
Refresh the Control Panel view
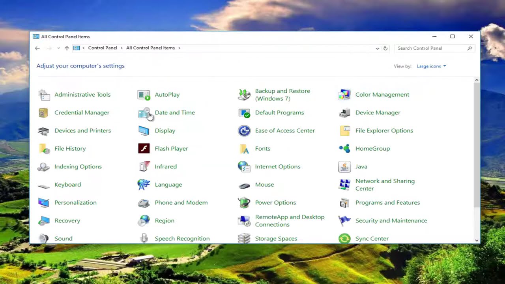[x=385, y=48]
